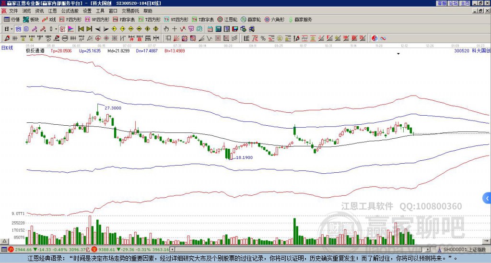Open the calculator icon

pyautogui.click(x=218, y=29)
